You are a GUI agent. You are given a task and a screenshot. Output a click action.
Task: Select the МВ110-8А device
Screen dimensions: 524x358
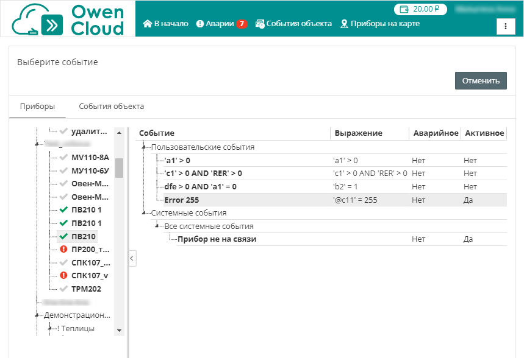click(x=90, y=157)
